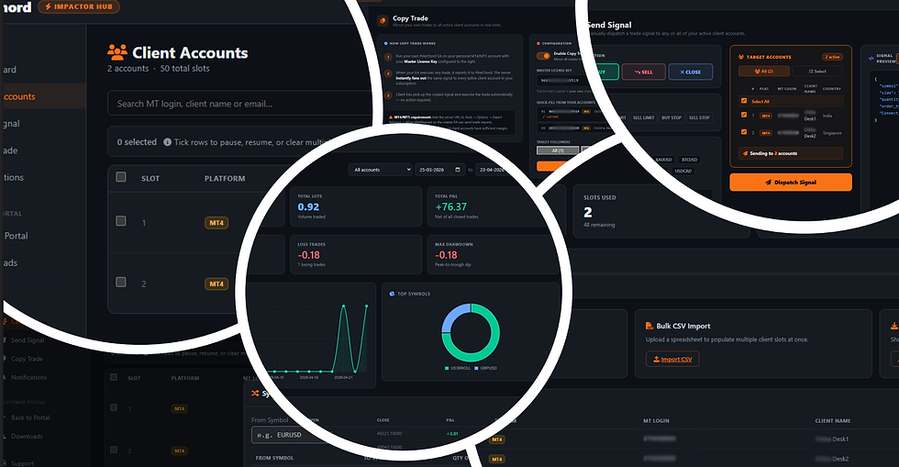Toggle the Enable Copy Trade switch
Viewport: 899px width, 467px height.
tap(543, 56)
